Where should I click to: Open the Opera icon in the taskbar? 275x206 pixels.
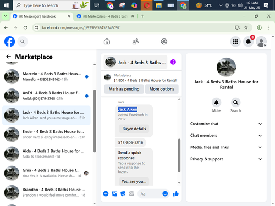(146, 5)
